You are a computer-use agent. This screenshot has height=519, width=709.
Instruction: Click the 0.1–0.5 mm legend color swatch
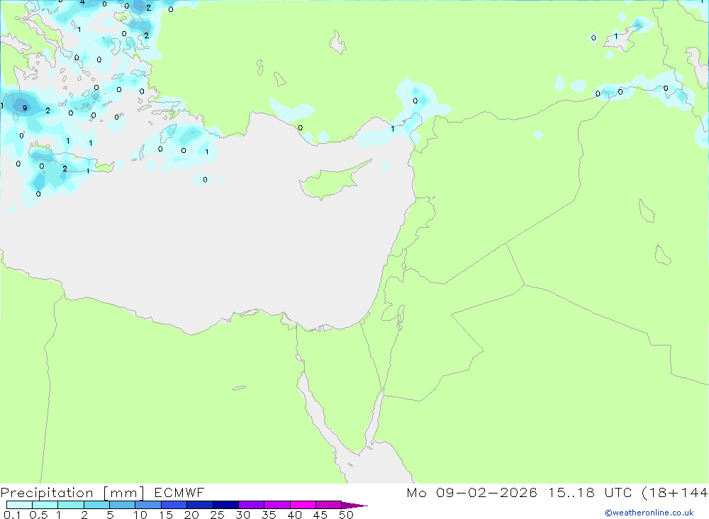point(19,505)
